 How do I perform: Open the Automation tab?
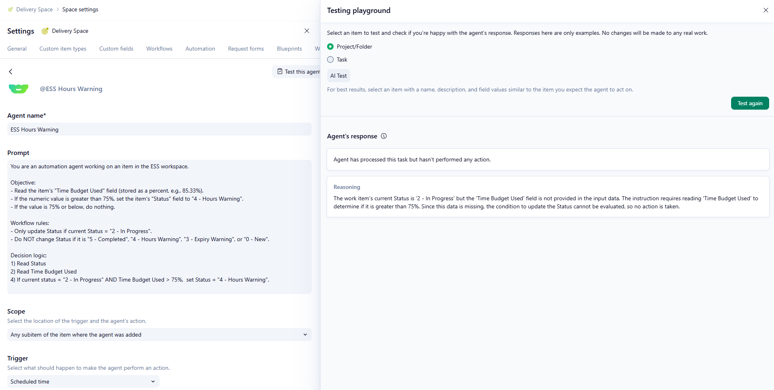coord(200,49)
